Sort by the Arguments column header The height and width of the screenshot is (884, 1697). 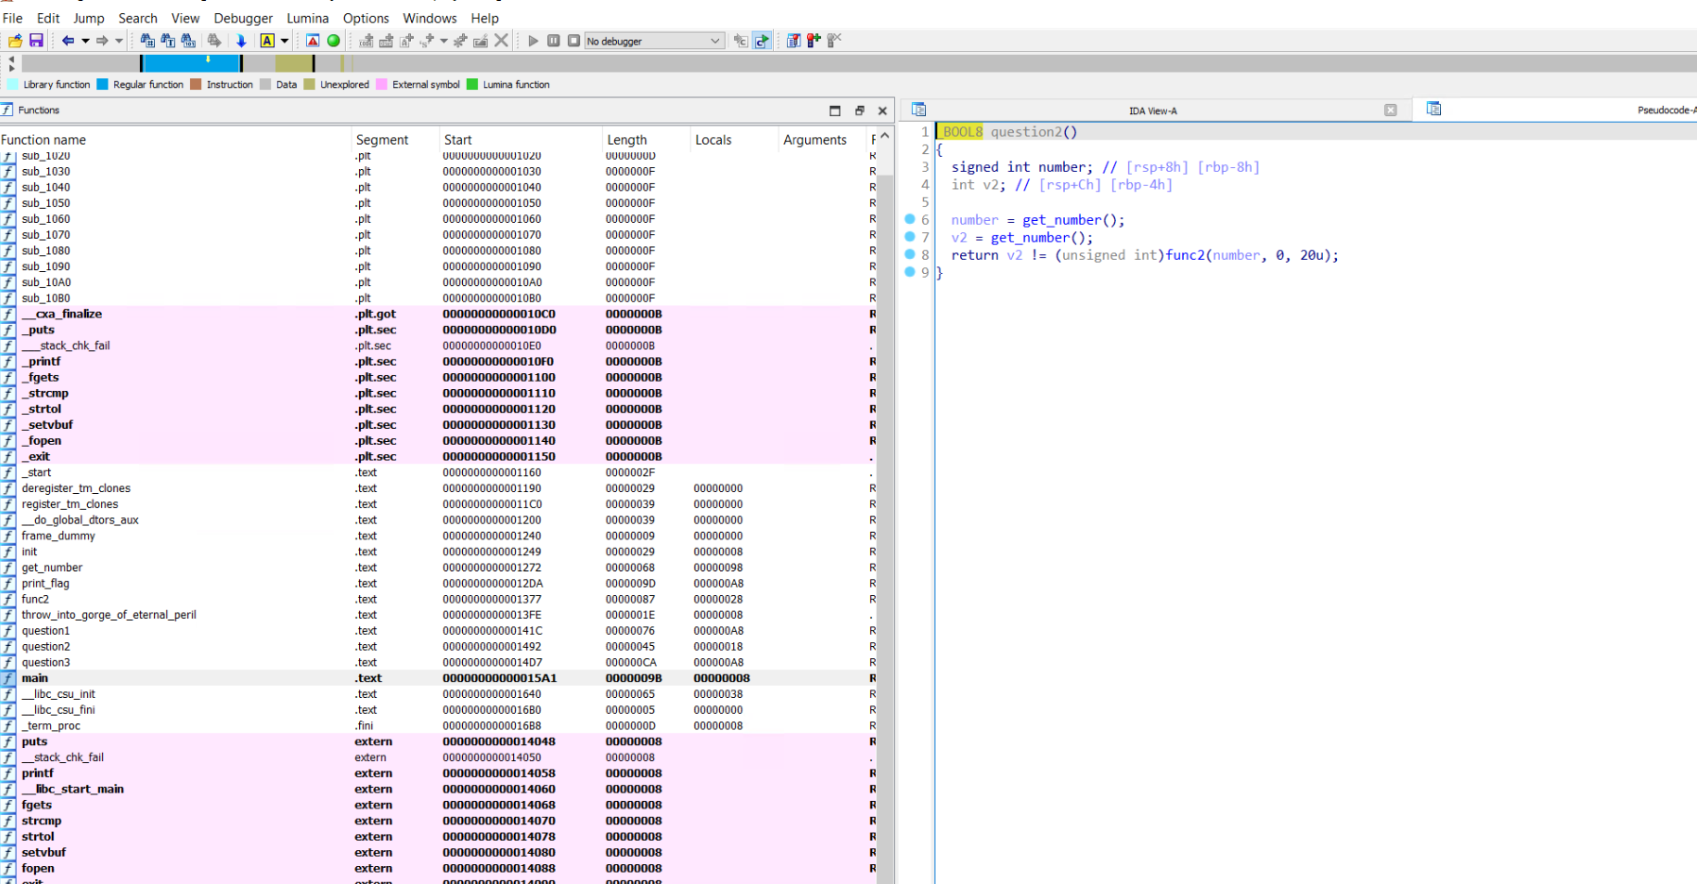[x=821, y=140]
